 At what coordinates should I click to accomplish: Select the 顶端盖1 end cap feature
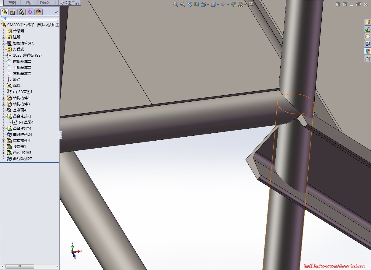tap(16, 147)
